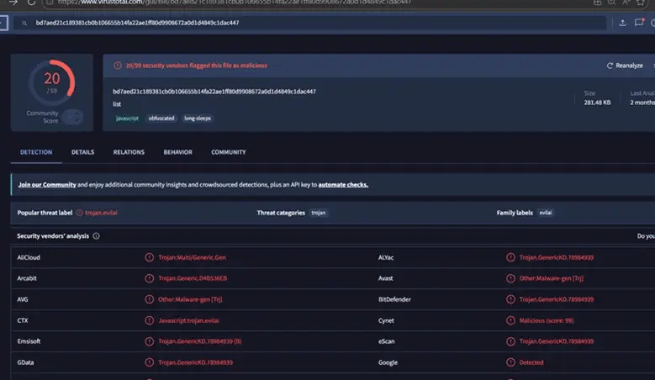Viewport: 655px width, 380px height.
Task: Click the AVG detection warning icon
Action: (149, 299)
